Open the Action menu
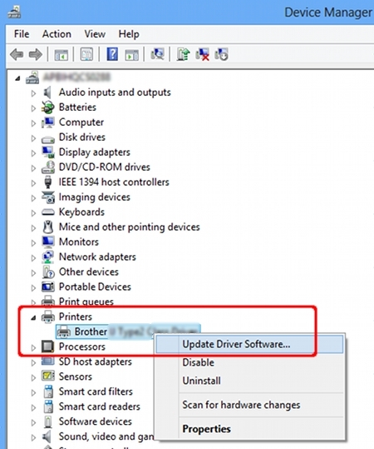This screenshot has height=449, width=374. [x=57, y=34]
